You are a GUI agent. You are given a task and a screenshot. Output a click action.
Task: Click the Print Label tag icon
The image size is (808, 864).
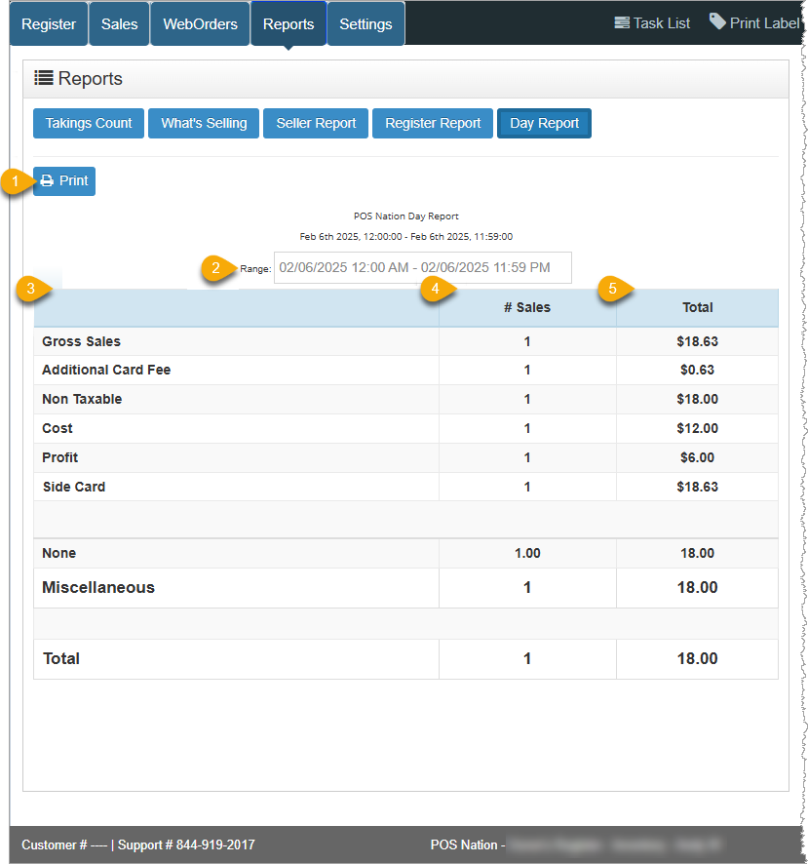[x=718, y=21]
